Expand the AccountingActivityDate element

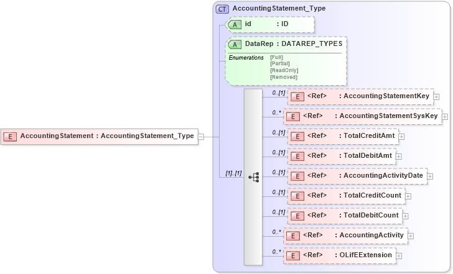(x=430, y=176)
